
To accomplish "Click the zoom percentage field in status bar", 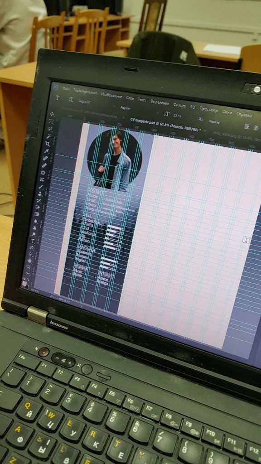I will pos(35,290).
